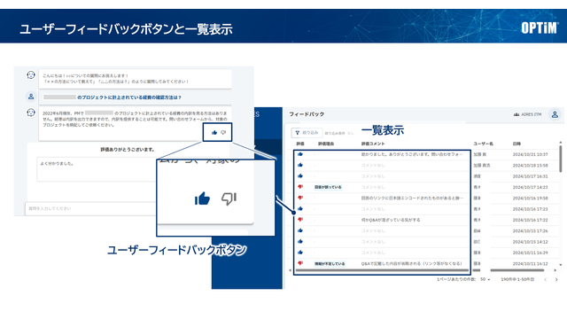The height and width of the screenshot is (319, 567).
Task: Click the comment starting 助かりました、ありがとうございます
Action: coord(411,154)
